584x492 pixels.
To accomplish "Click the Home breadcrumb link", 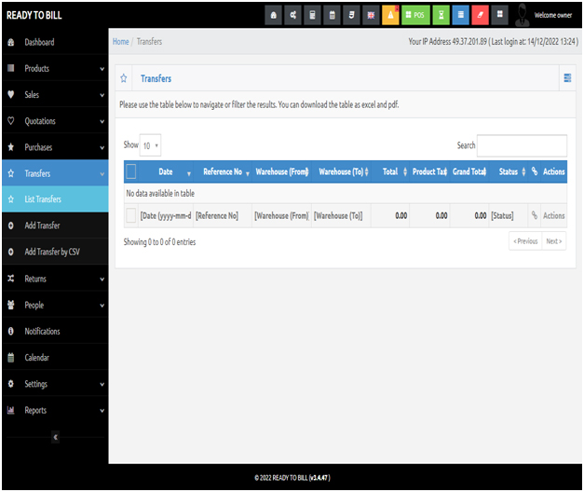I will pyautogui.click(x=121, y=42).
